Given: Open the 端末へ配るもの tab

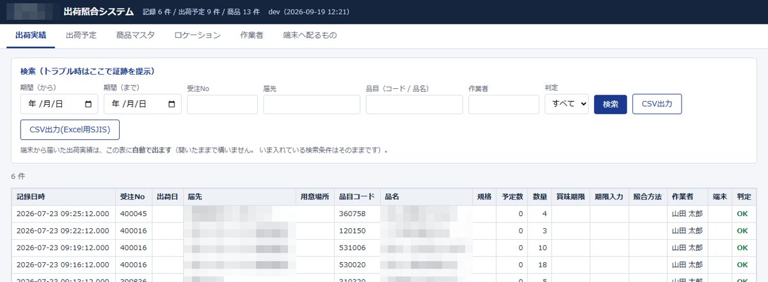Looking at the screenshot, I should (310, 35).
